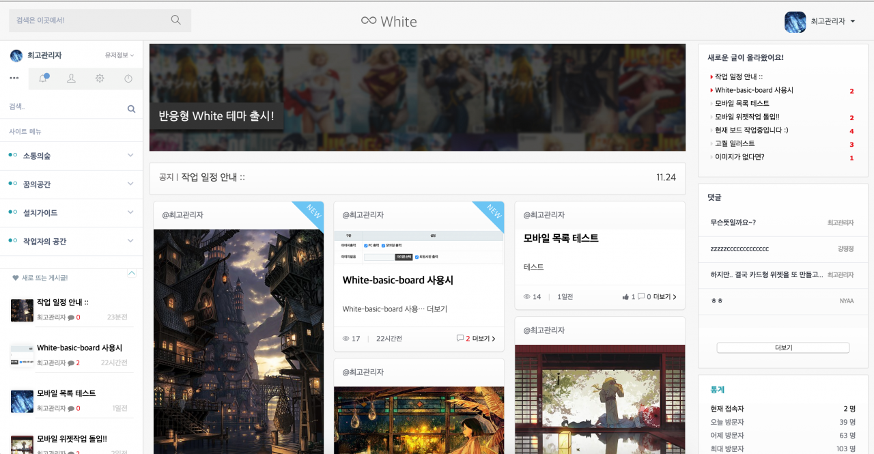The height and width of the screenshot is (454, 874).
Task: Open the dark castle artwork thumbnail
Action: click(x=238, y=341)
